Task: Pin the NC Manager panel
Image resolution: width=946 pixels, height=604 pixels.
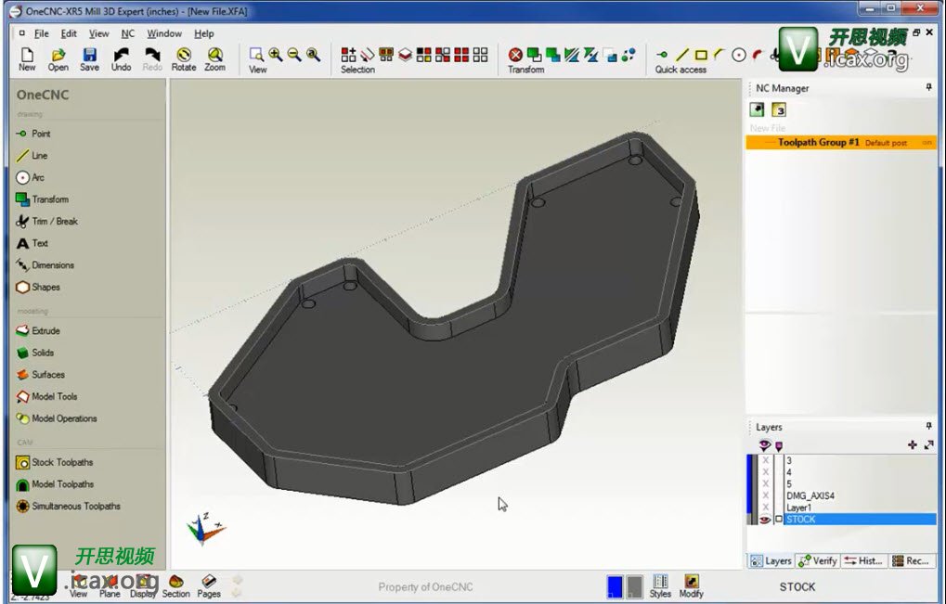Action: pos(928,87)
